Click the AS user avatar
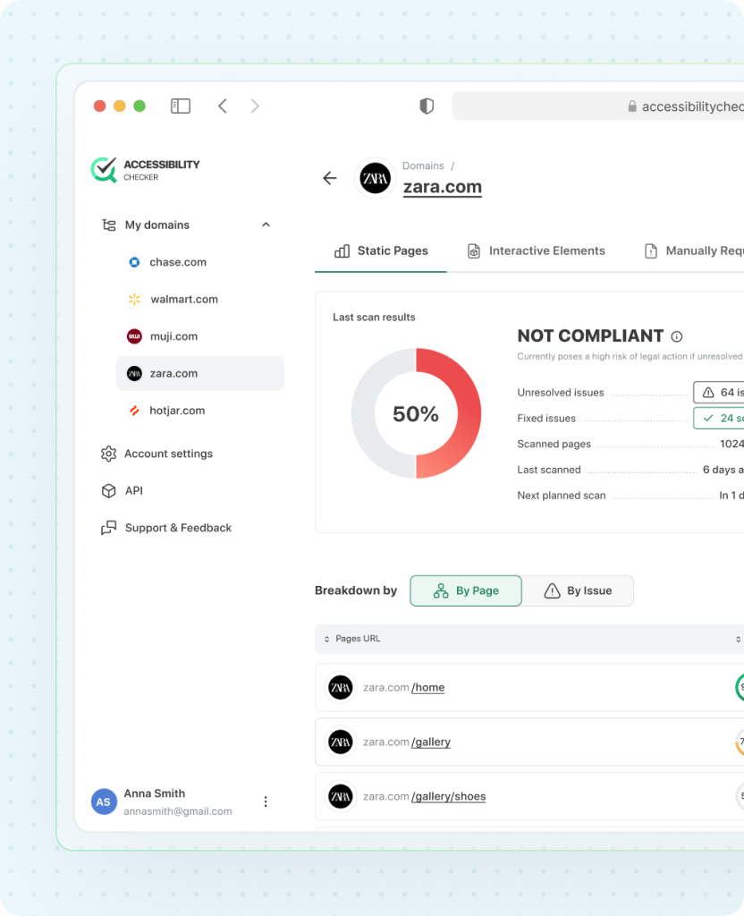Image resolution: width=744 pixels, height=916 pixels. pos(104,802)
